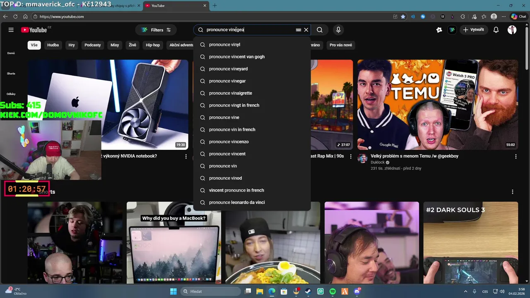Select the Hudba chip
Viewport: 530px width, 298px height.
click(53, 45)
